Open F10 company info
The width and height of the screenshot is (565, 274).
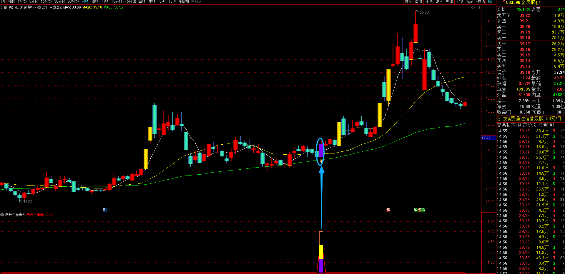point(460,2)
